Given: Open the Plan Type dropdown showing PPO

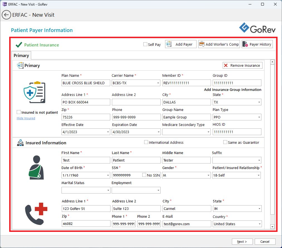Looking at the screenshot, I should coord(259,117).
